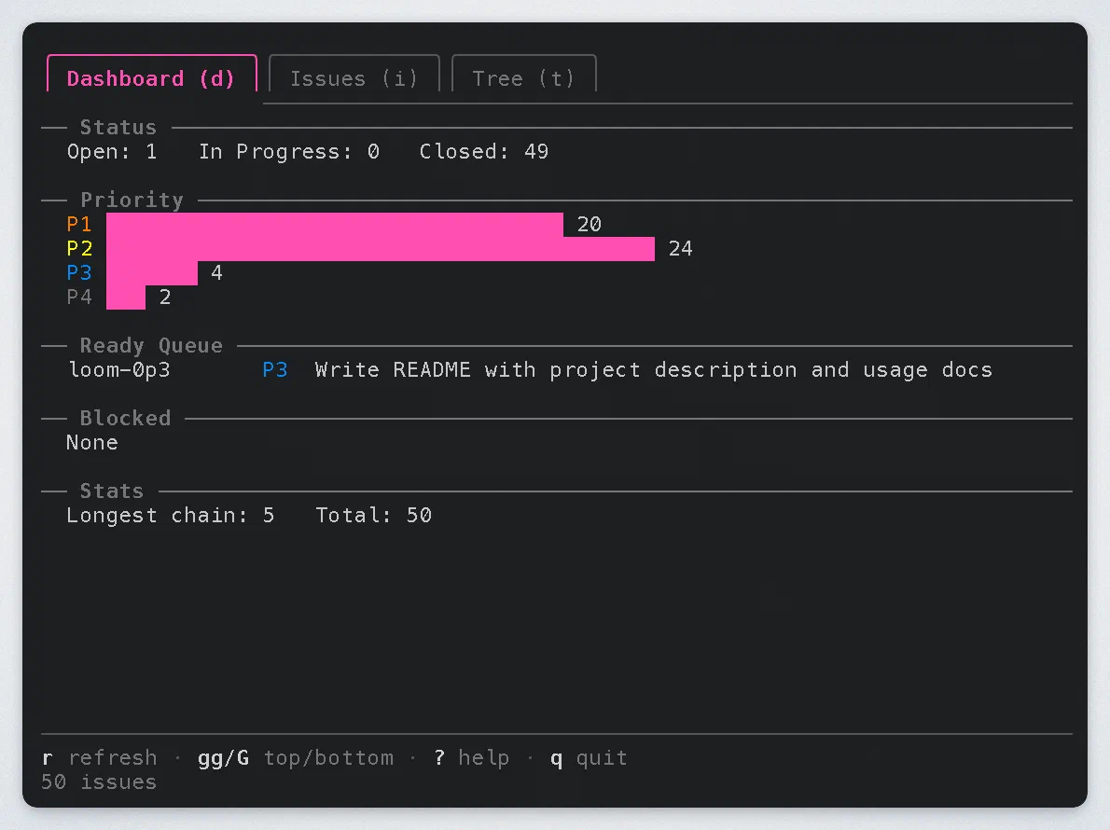The width and height of the screenshot is (1110, 830).
Task: Click the ? help shortcut hint
Action: click(x=471, y=758)
